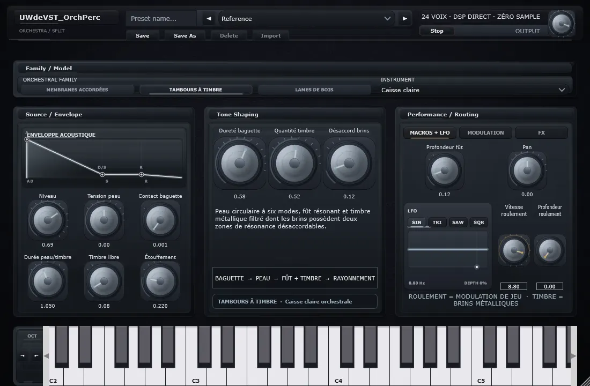The image size is (590, 386).
Task: Click the Niveau knob
Action: coord(47,220)
